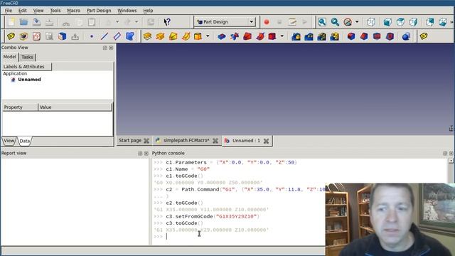Expand the subtractive primitive dropdown arrow

click(282, 36)
